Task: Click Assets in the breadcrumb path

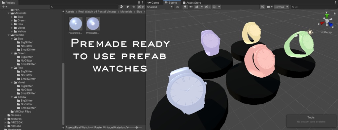Action: coord(70,12)
